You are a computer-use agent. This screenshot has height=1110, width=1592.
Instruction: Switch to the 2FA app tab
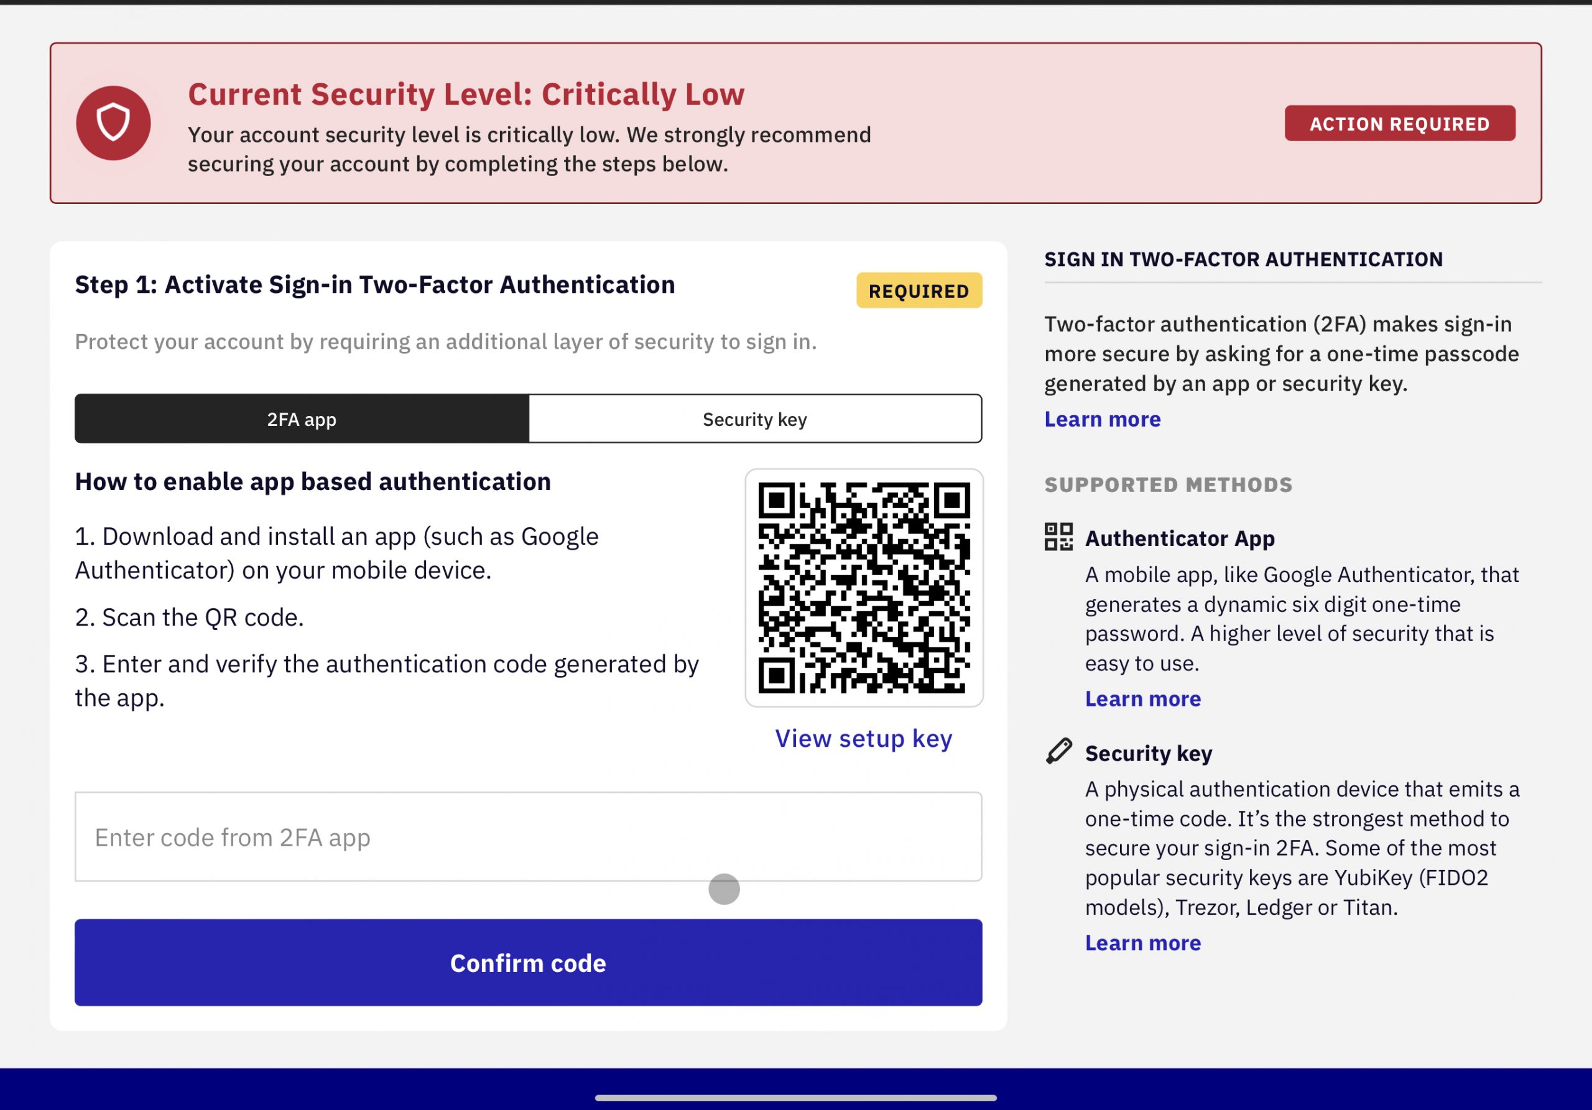tap(302, 419)
